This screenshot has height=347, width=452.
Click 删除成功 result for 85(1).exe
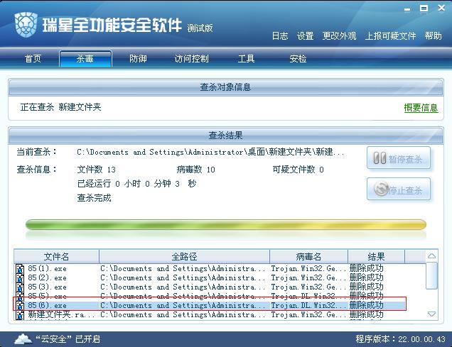[367, 269]
